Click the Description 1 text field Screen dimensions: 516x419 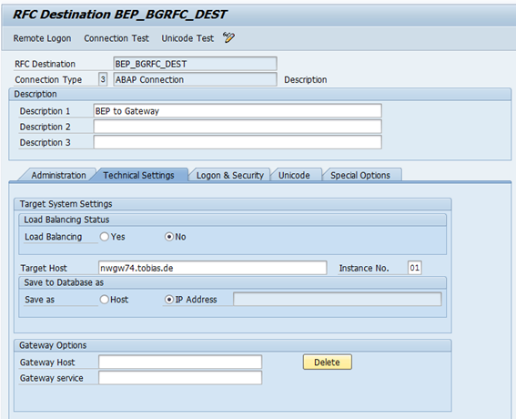pos(238,111)
